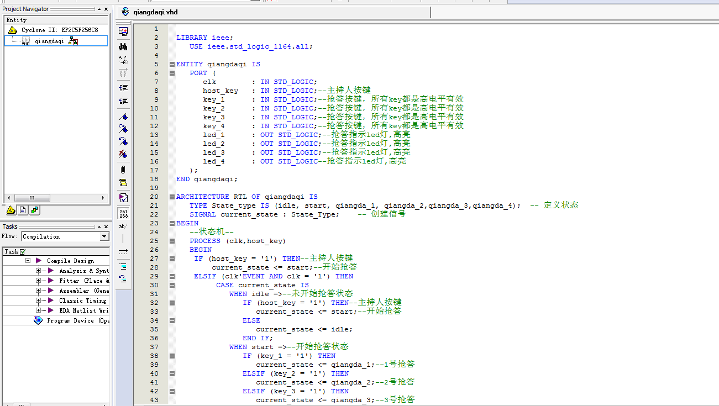719x406 pixels.
Task: Toggle bookmark with the blue flag icon
Action: point(123,117)
